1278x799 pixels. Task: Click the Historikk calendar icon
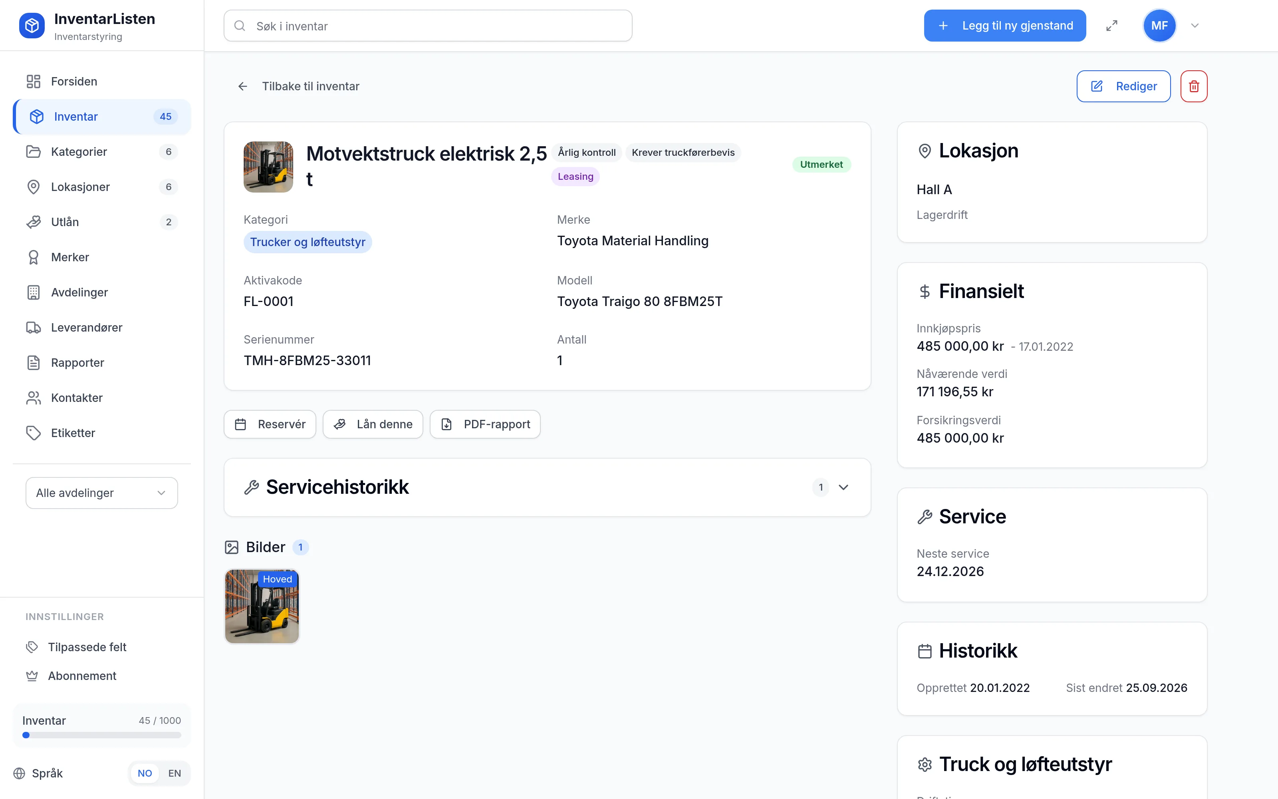(x=925, y=651)
